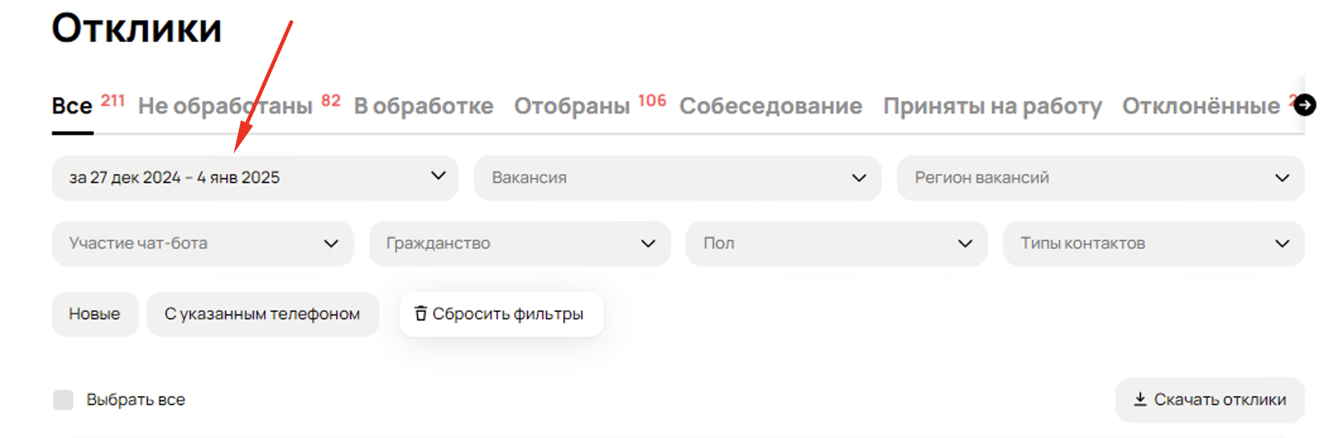
Task: Open the Гражданство dropdown
Action: 519,244
